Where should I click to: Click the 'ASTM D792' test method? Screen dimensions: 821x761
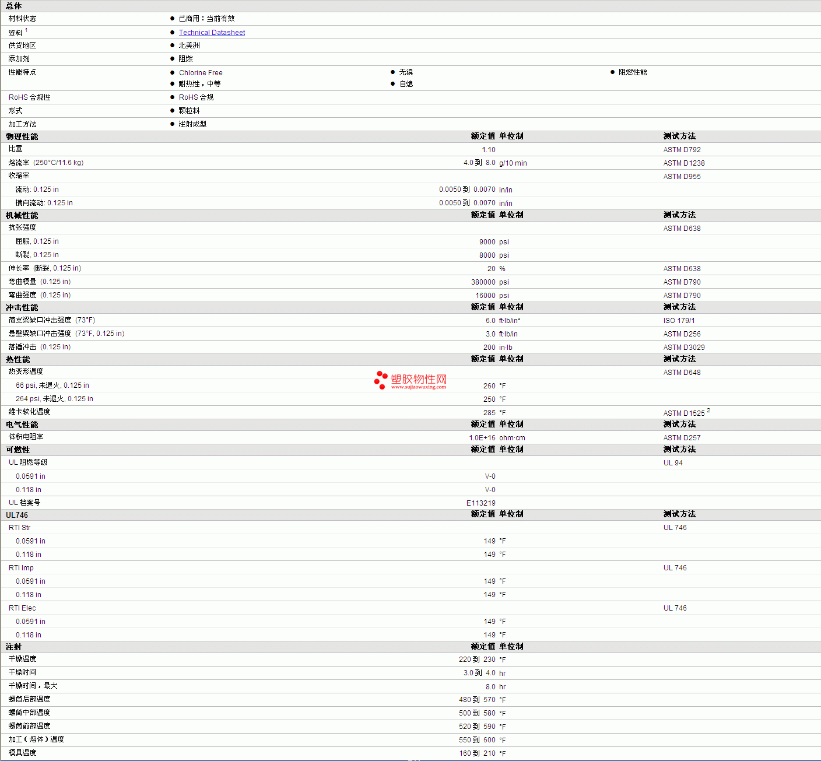coord(682,150)
